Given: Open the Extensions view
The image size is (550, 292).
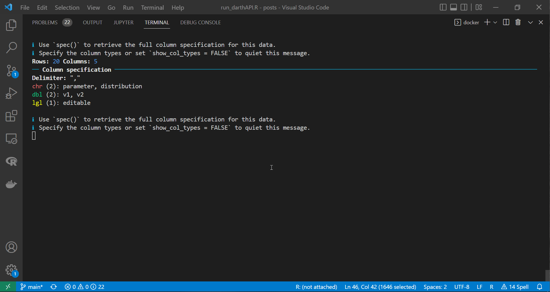Looking at the screenshot, I should coord(11,116).
